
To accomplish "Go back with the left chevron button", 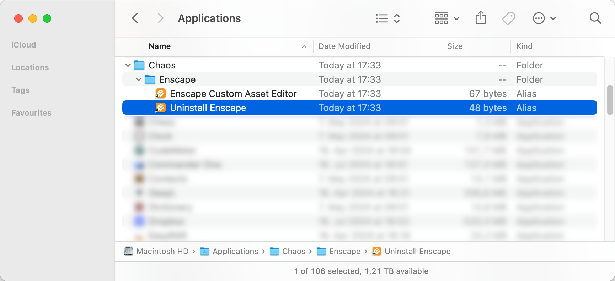I will [135, 18].
